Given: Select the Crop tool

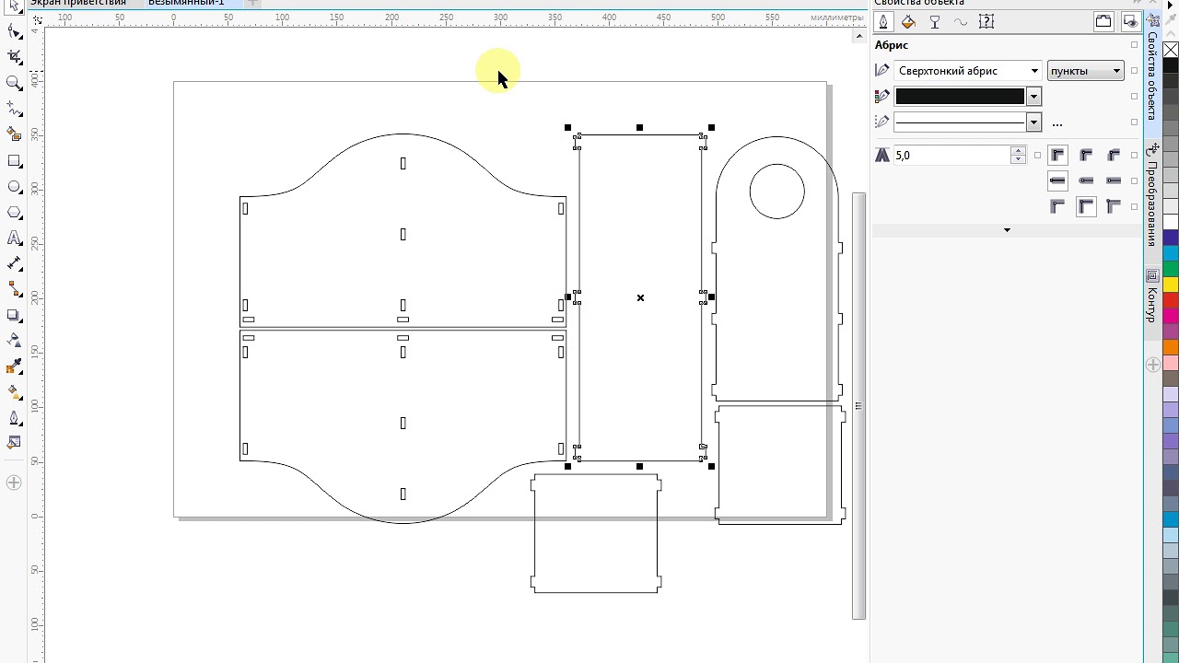Looking at the screenshot, I should pyautogui.click(x=14, y=57).
